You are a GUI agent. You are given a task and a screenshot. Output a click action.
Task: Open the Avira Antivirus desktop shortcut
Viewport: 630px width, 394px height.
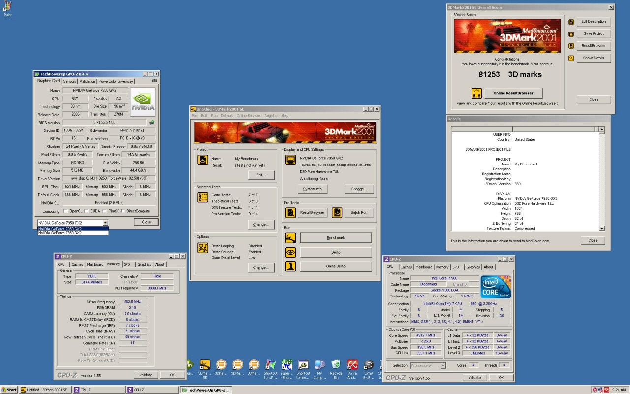tap(352, 365)
